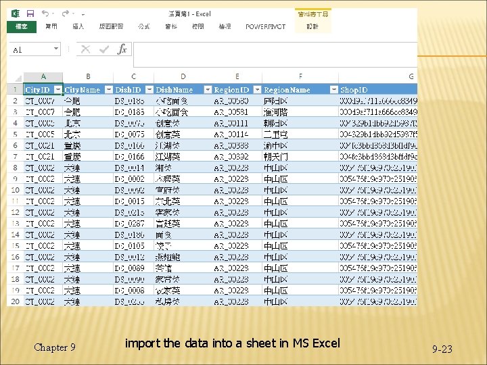Open Insert Function with the fx icon
Image resolution: width=487 pixels, height=365 pixels.
coord(122,49)
